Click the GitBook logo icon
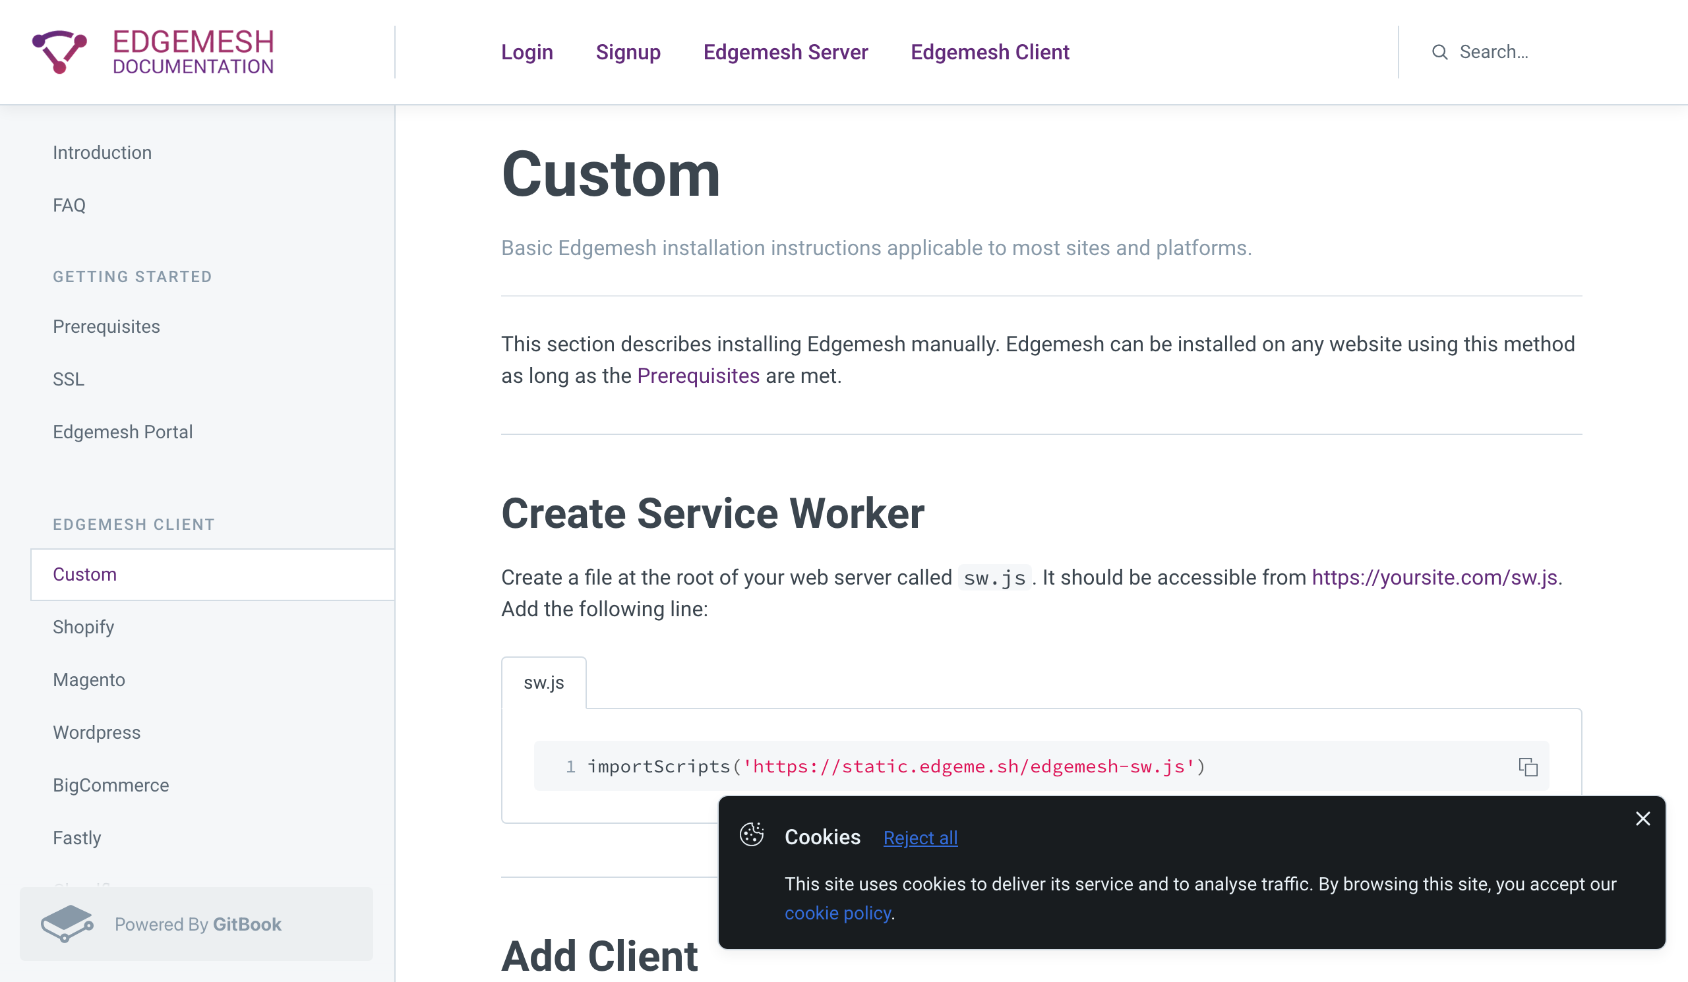1688x982 pixels. (67, 924)
